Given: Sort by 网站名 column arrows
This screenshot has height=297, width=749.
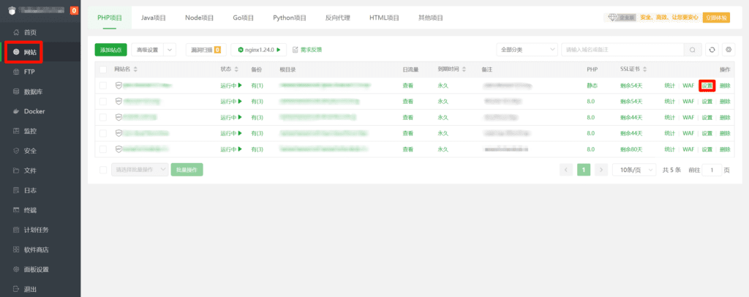Looking at the screenshot, I should click(135, 69).
